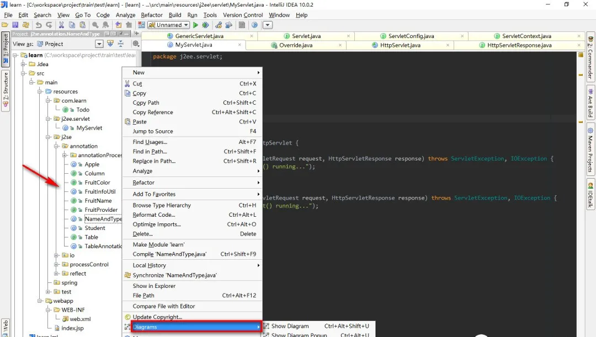Screen dimensions: 596x337
Task: Click the Synchronize icon in toolbar
Action: [26, 25]
